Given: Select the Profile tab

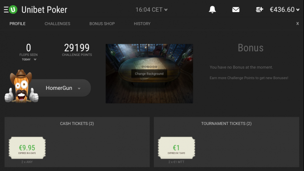Looking at the screenshot, I should [x=17, y=23].
